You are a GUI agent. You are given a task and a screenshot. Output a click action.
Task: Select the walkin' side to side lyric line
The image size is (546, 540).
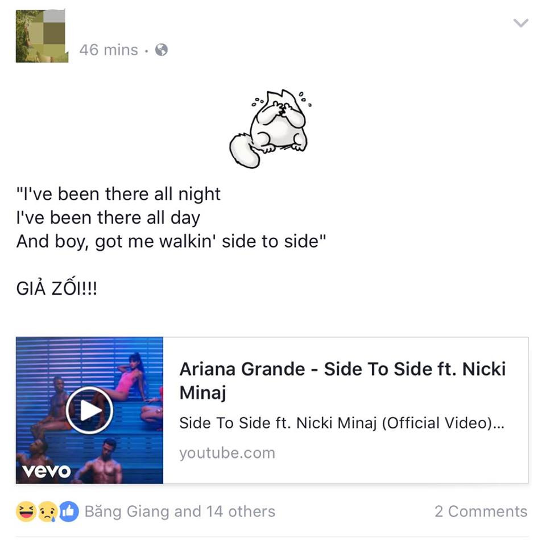171,241
